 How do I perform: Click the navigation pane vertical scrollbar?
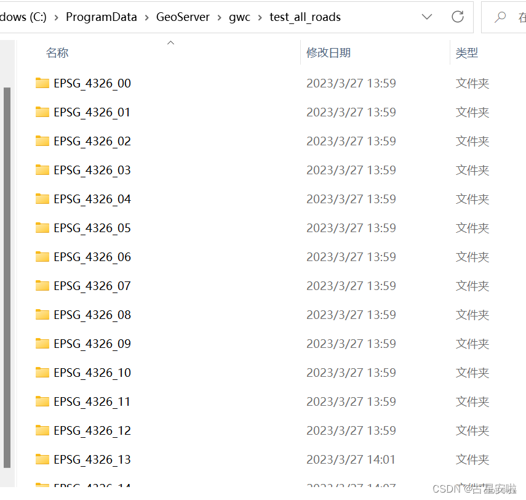pyautogui.click(x=7, y=277)
